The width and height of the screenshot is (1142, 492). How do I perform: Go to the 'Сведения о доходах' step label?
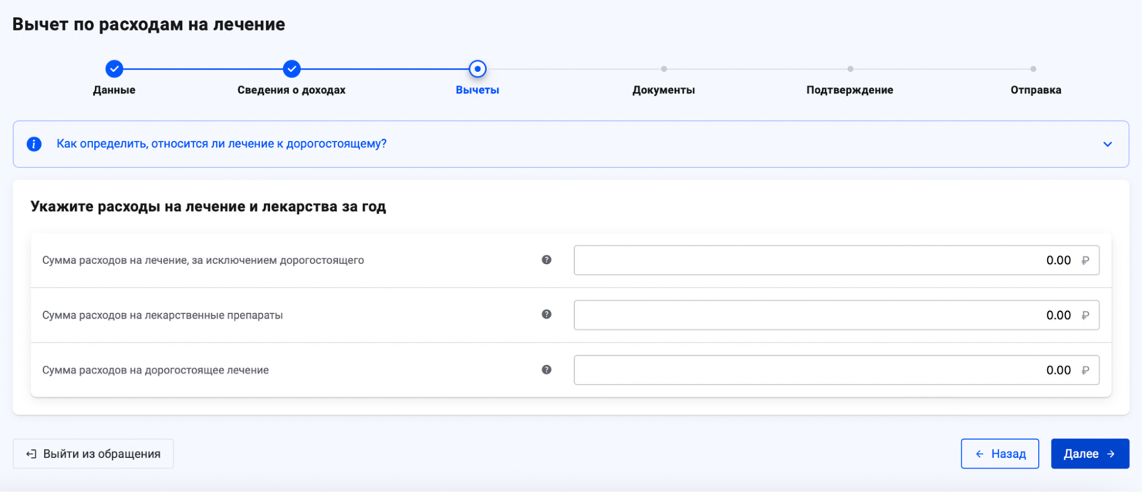tap(292, 90)
